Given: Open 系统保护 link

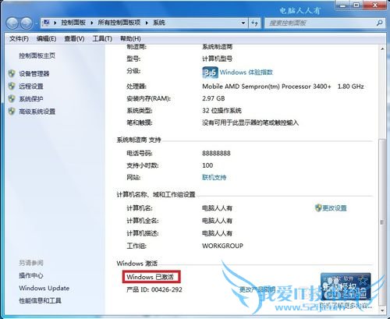Looking at the screenshot, I should (x=31, y=99).
